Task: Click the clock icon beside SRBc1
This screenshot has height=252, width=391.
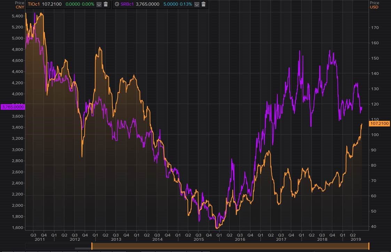Action: (117, 4)
